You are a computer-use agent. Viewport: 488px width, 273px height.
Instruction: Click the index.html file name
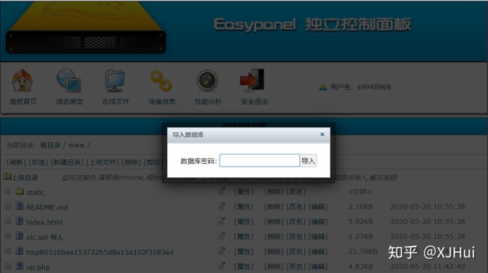click(44, 222)
